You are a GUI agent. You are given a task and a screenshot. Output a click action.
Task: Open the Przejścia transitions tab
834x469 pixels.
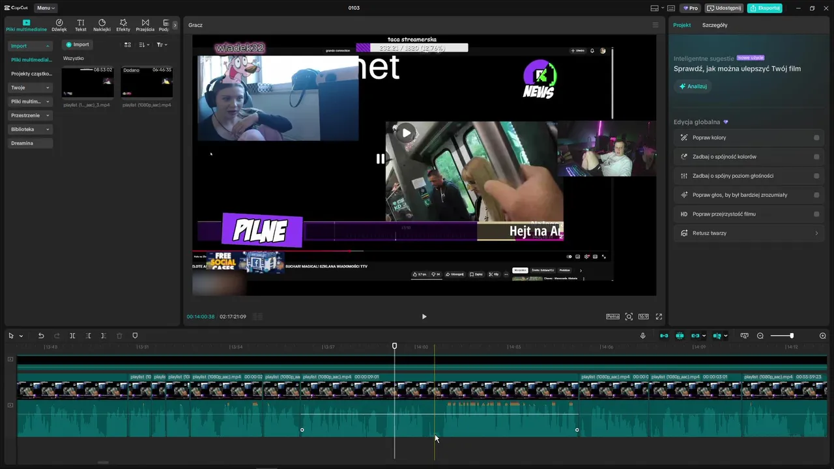tap(145, 25)
